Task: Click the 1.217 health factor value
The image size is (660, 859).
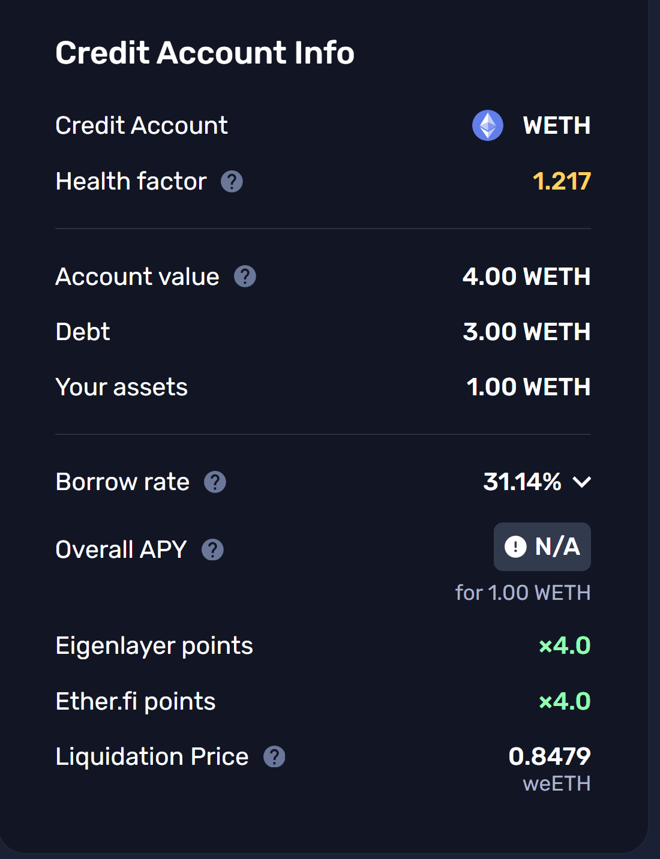Action: point(562,181)
